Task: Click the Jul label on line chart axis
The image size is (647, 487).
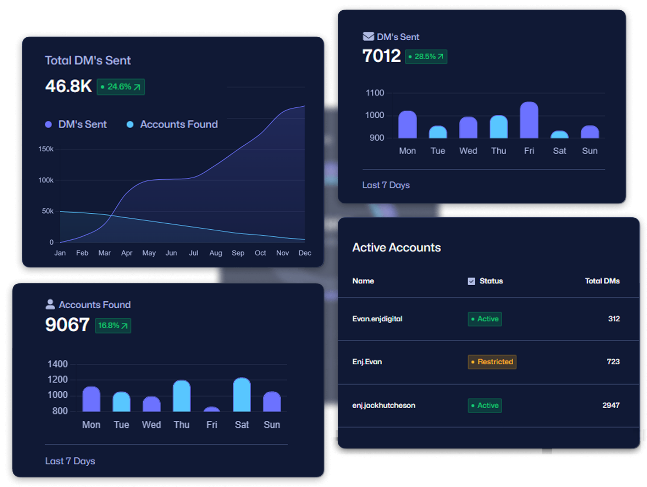Action: [193, 253]
